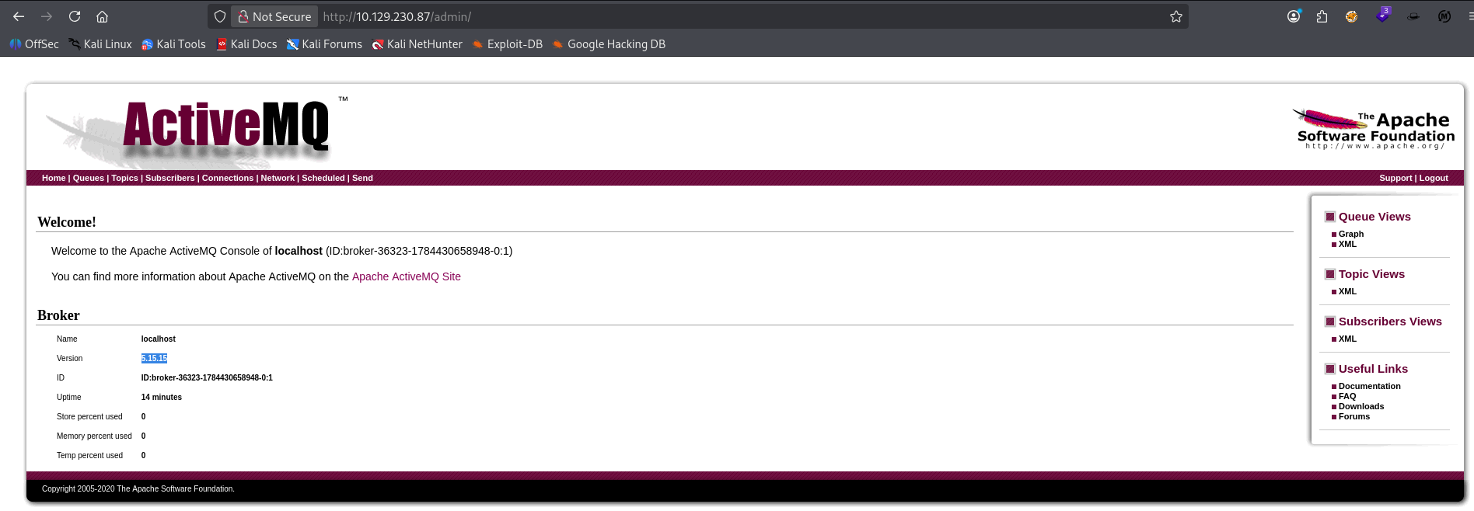Open the Not Secure lock indicator

[274, 16]
